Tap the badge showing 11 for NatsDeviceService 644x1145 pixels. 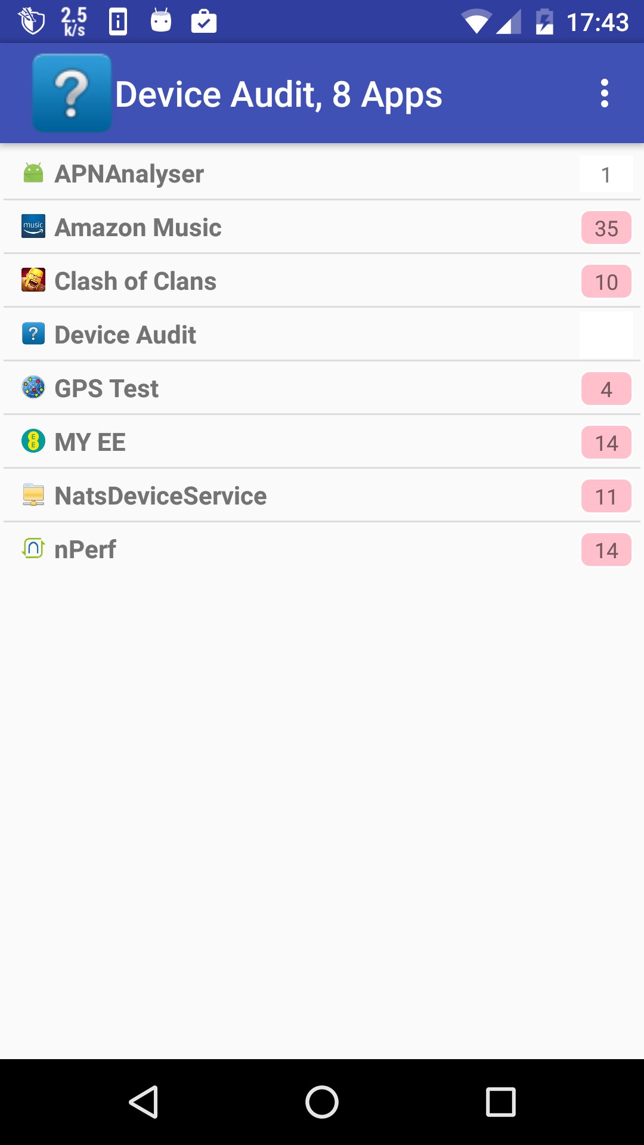coord(606,496)
